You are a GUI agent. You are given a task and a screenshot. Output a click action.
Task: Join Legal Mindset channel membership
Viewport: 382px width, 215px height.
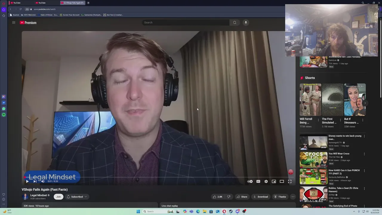58,197
